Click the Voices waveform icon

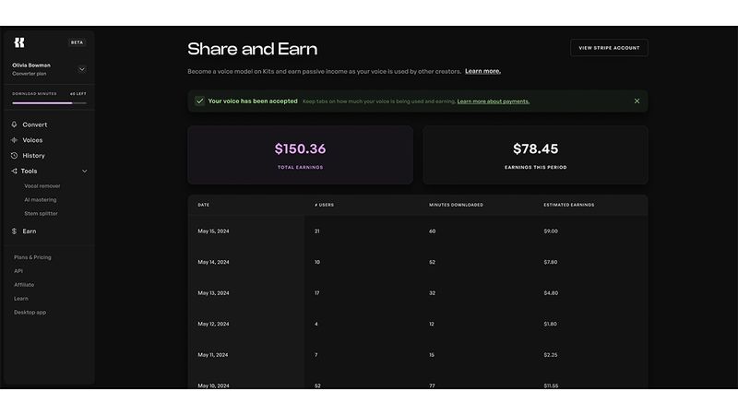point(14,140)
